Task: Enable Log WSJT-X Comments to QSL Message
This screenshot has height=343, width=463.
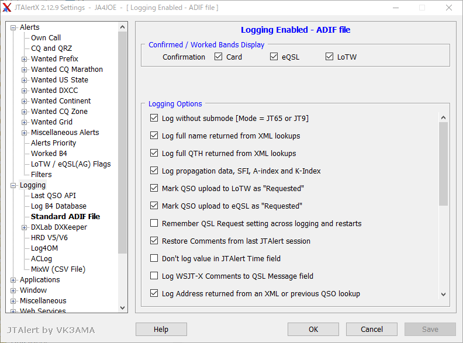Action: tap(154, 276)
